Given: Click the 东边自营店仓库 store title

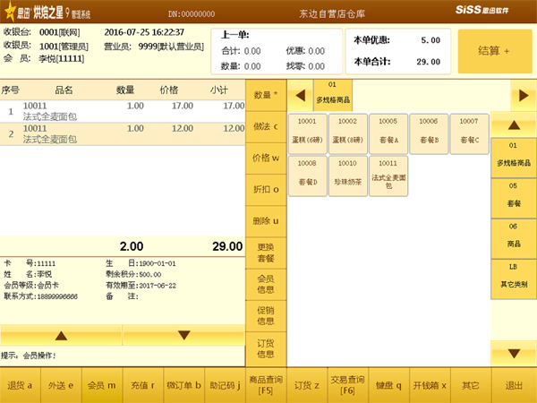Looking at the screenshot, I should [332, 13].
